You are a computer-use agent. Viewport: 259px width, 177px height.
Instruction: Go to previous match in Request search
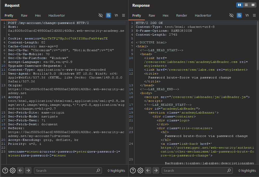(20, 171)
